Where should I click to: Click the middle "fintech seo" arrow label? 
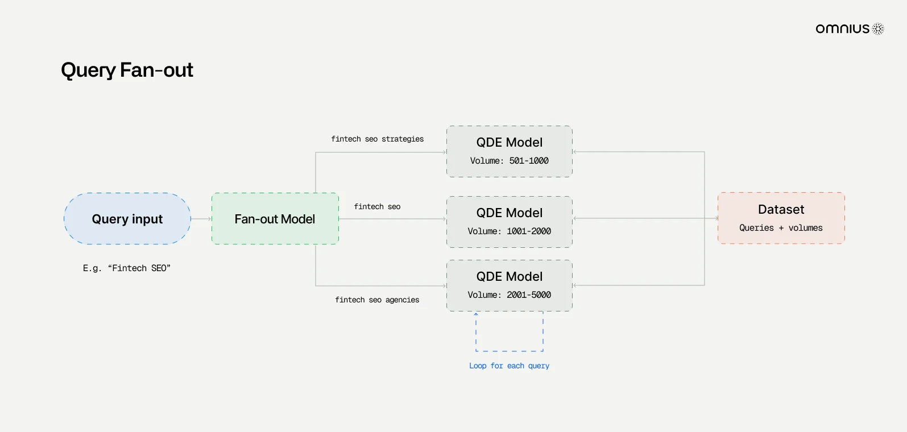(x=377, y=206)
